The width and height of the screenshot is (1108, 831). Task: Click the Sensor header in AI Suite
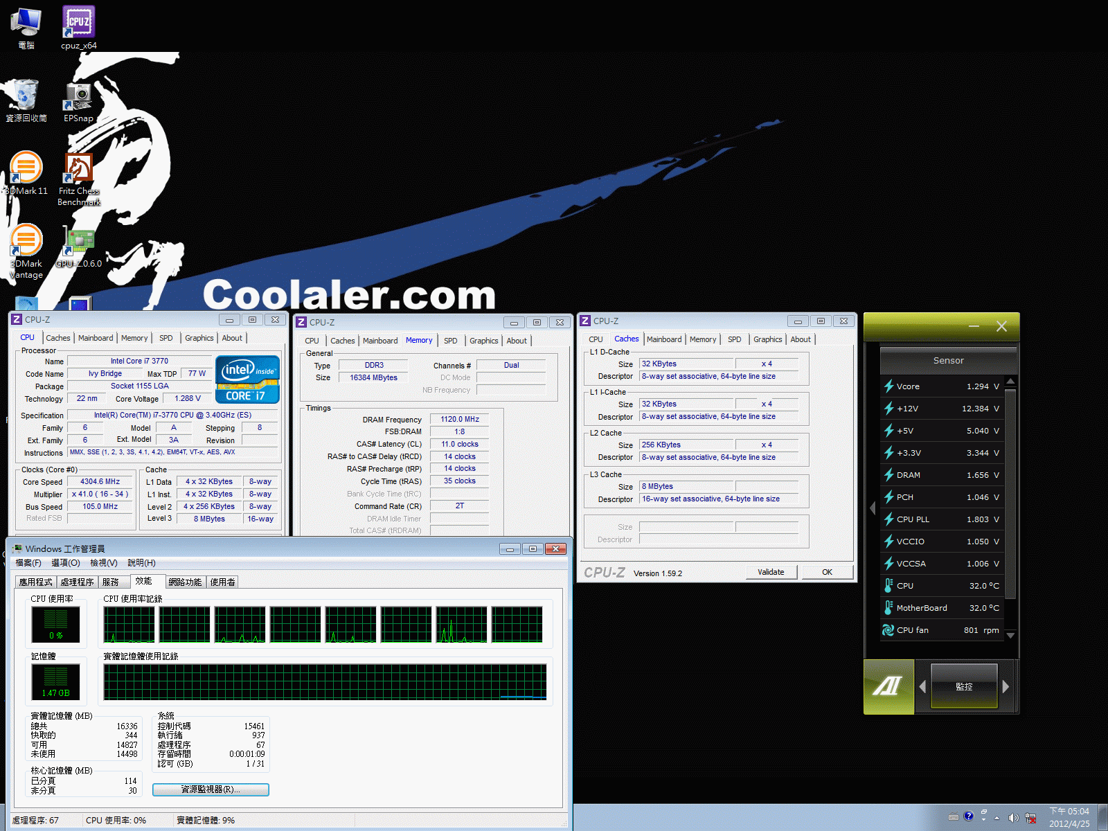tap(948, 360)
